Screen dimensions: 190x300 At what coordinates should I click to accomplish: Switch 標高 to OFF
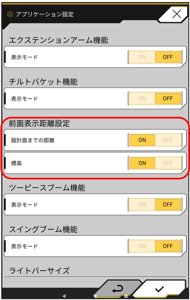point(168,163)
